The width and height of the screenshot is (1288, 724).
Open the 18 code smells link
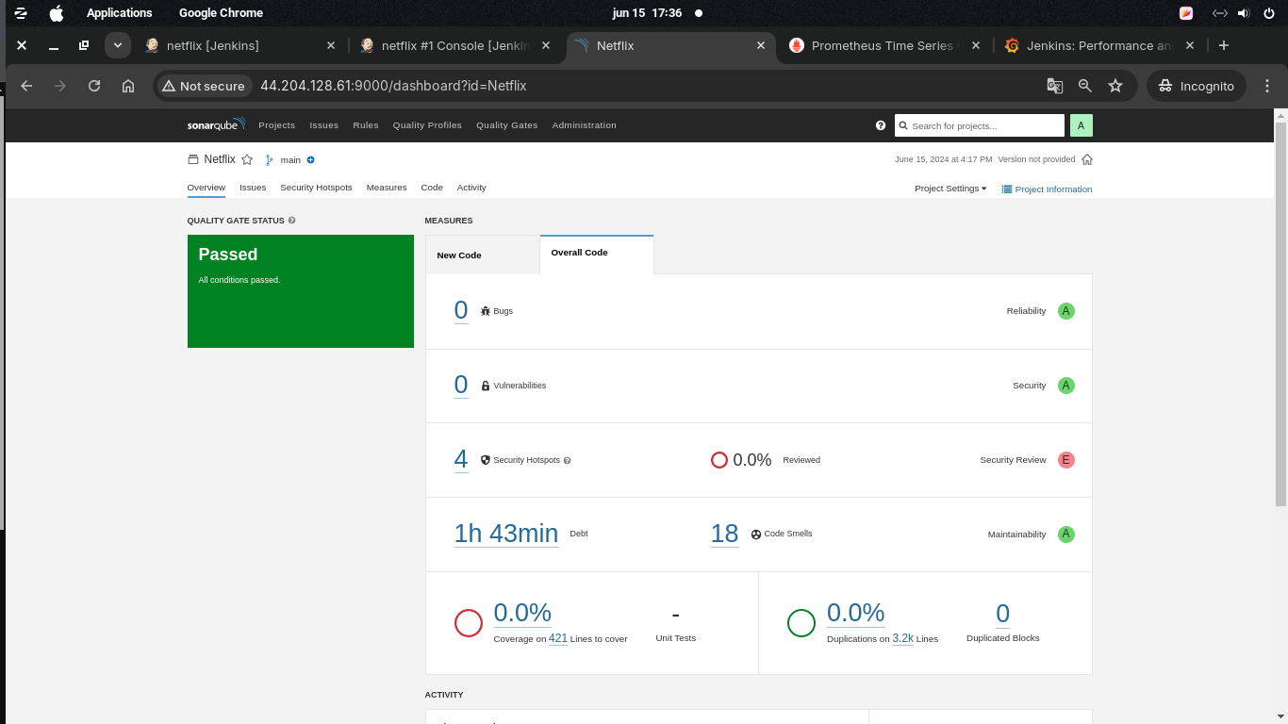point(724,534)
